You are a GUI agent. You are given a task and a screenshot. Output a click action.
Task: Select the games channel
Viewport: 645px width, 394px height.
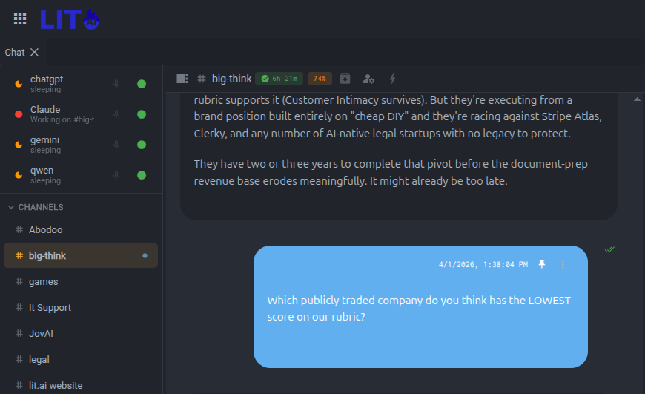click(x=44, y=282)
